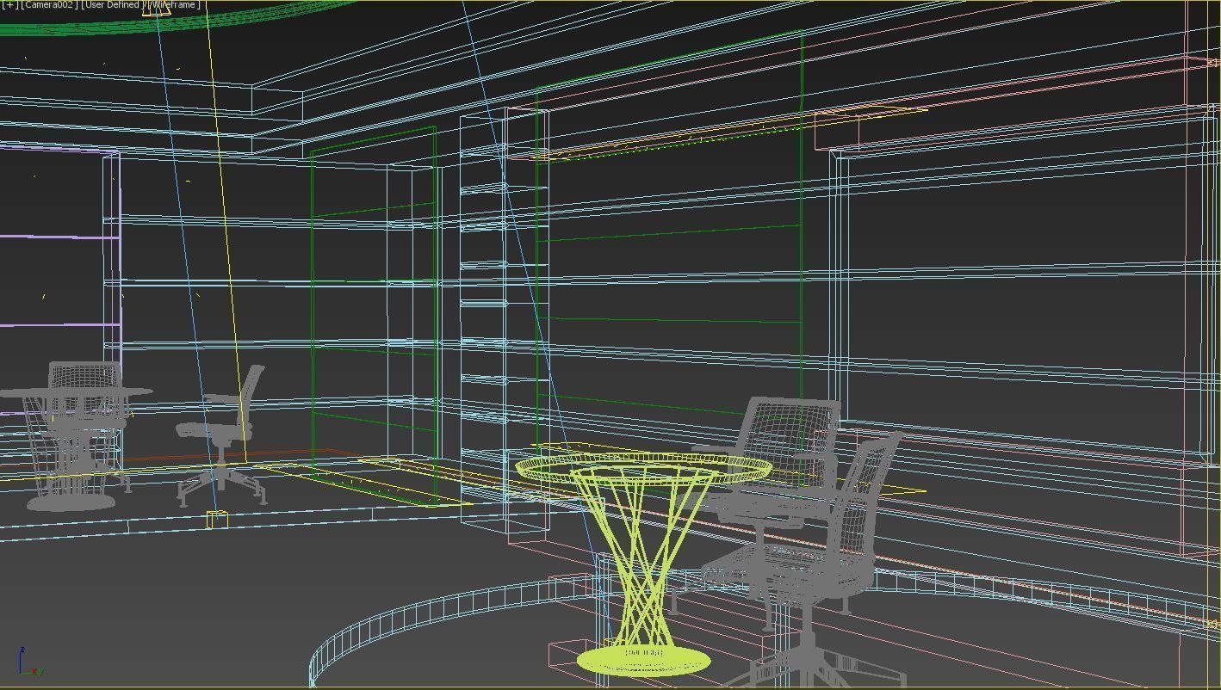This screenshot has width=1221, height=690.
Task: Open the User Defined viewport label menu
Action: click(x=112, y=5)
